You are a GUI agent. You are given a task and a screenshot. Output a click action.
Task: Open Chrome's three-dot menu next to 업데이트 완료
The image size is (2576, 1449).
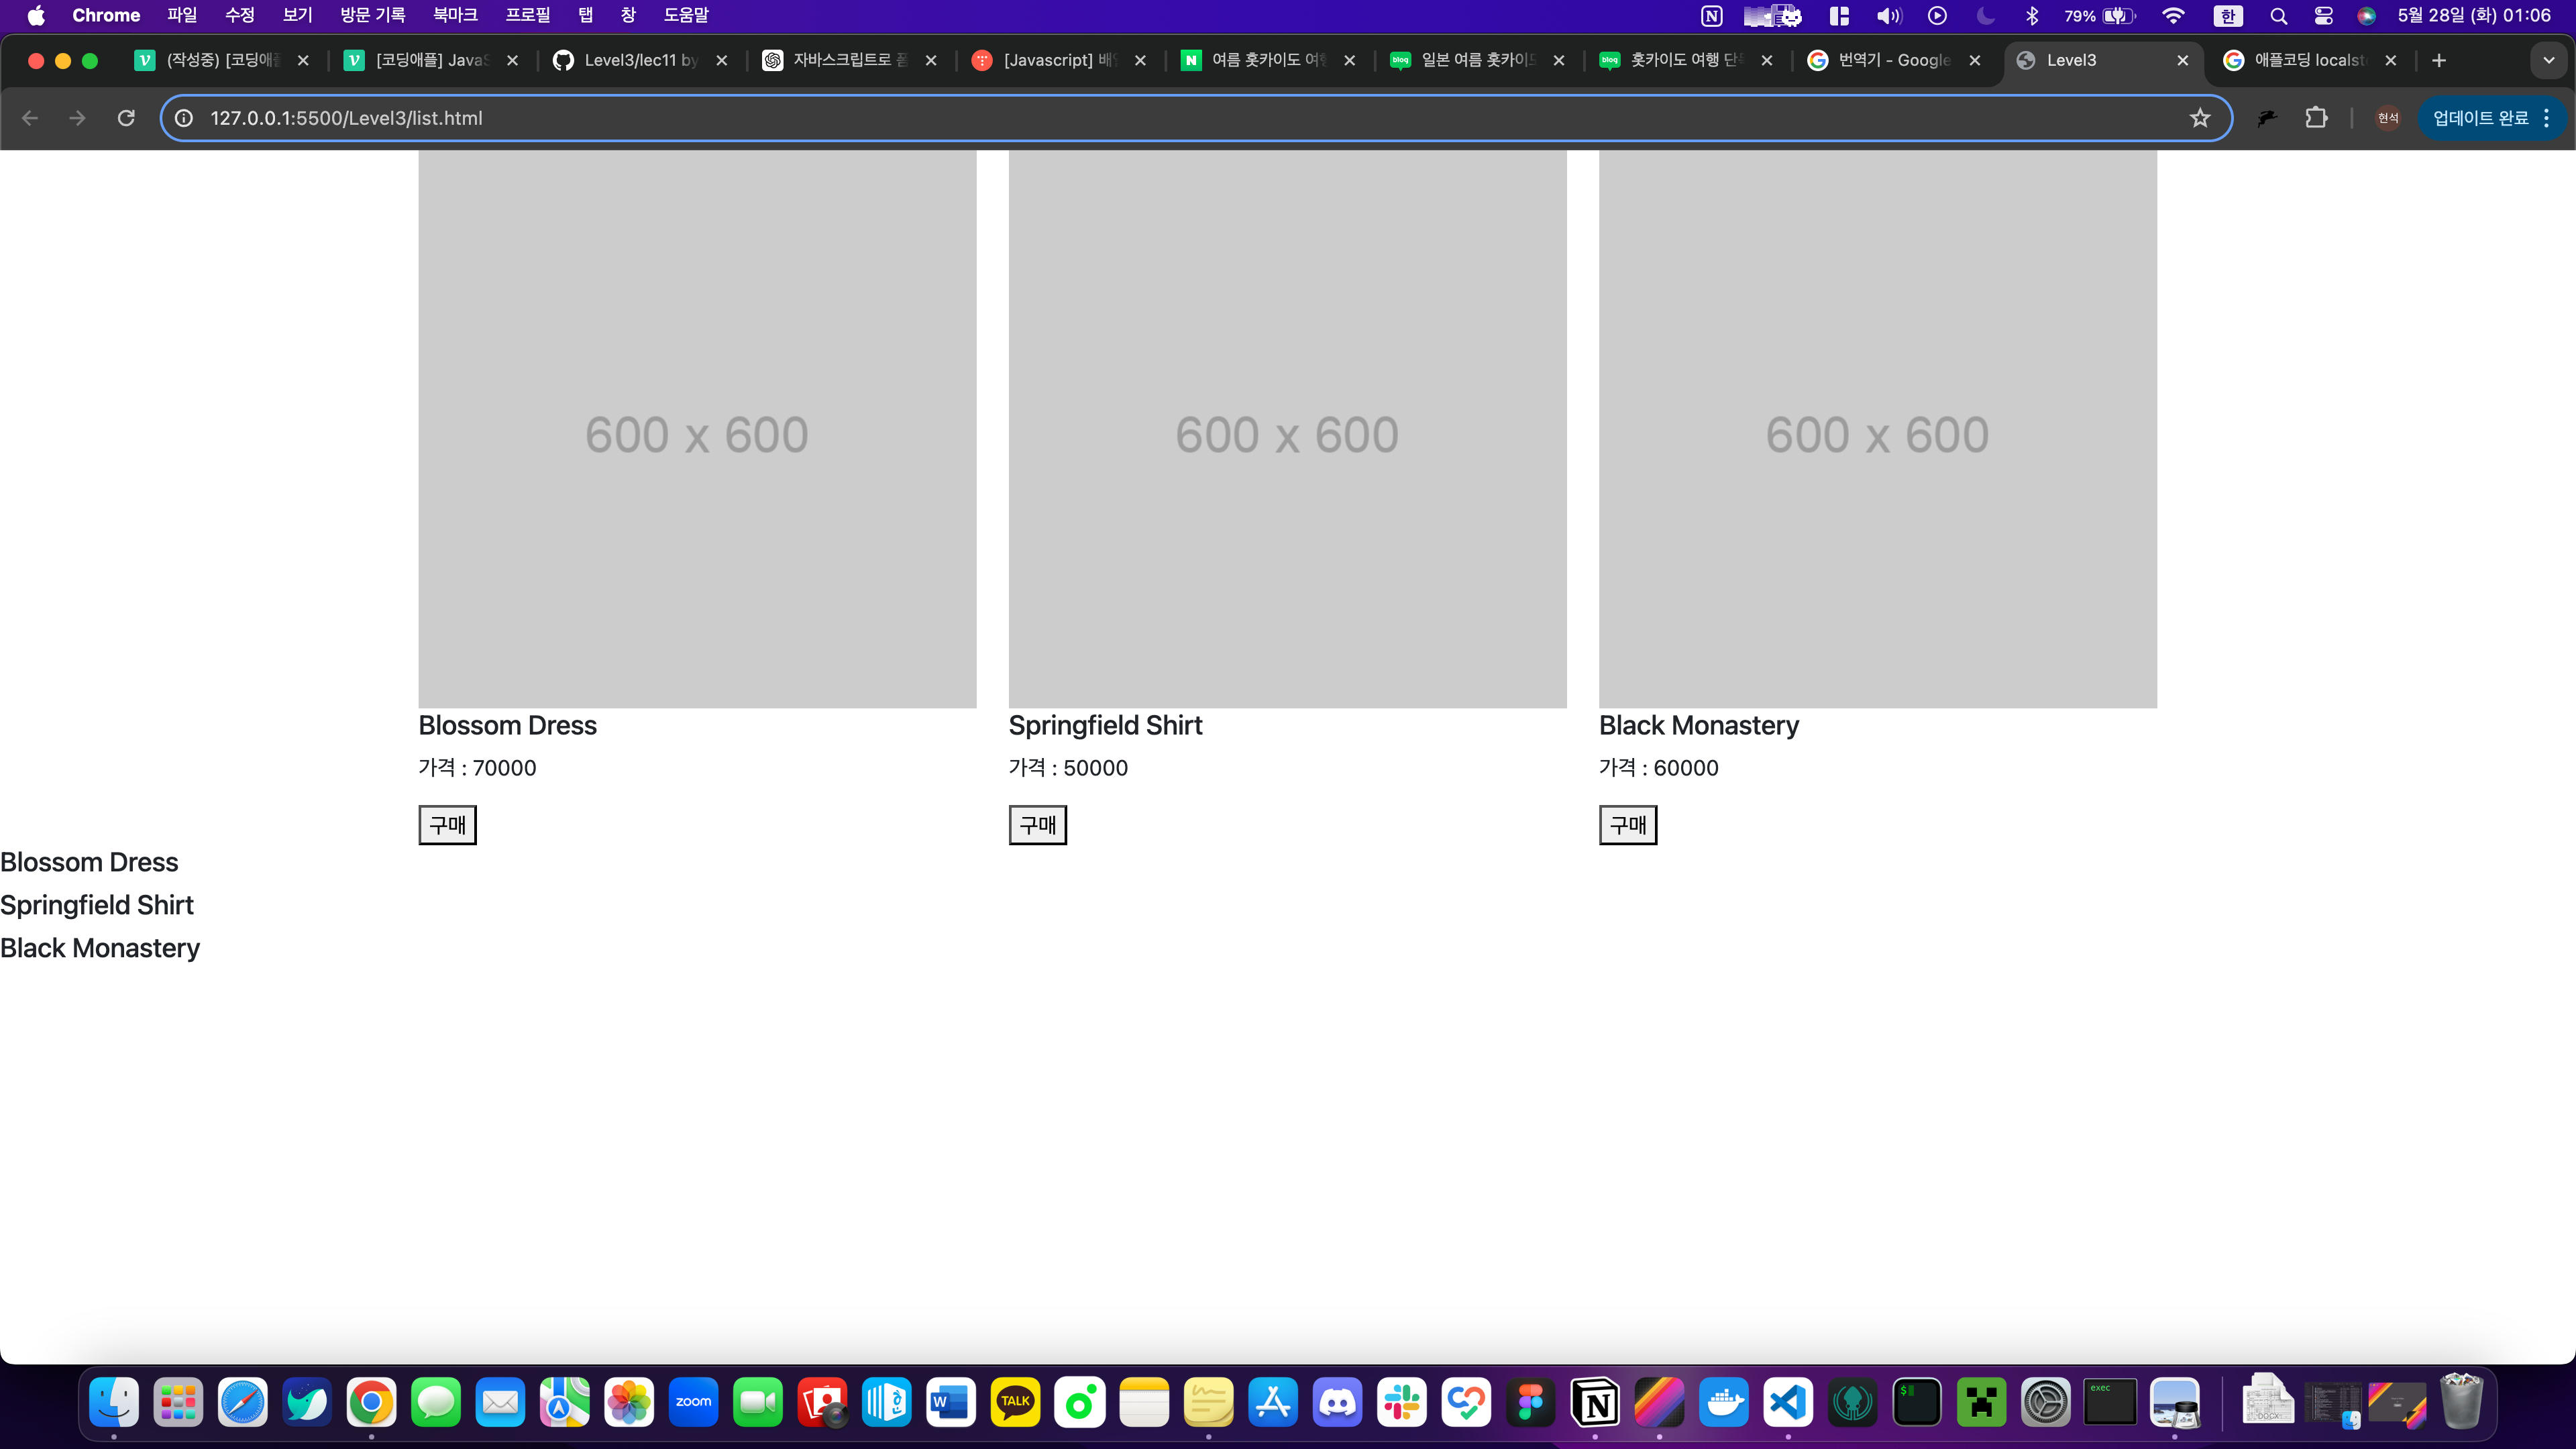click(x=2547, y=118)
